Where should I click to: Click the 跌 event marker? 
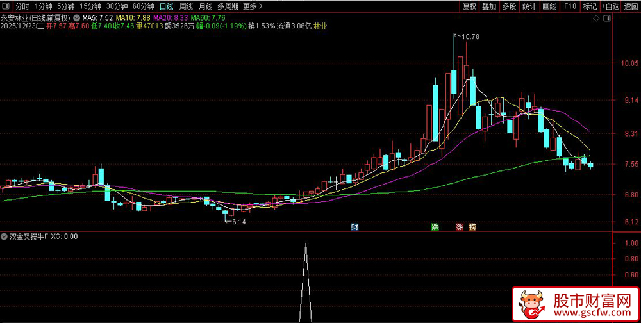point(435,227)
